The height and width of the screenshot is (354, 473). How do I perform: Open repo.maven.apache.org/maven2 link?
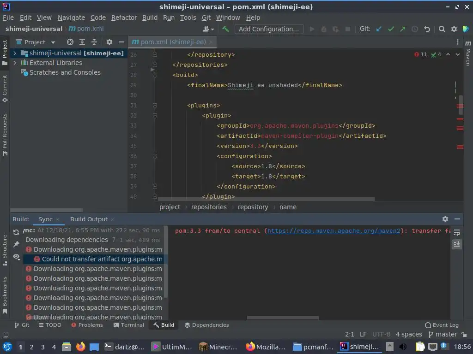(334, 231)
